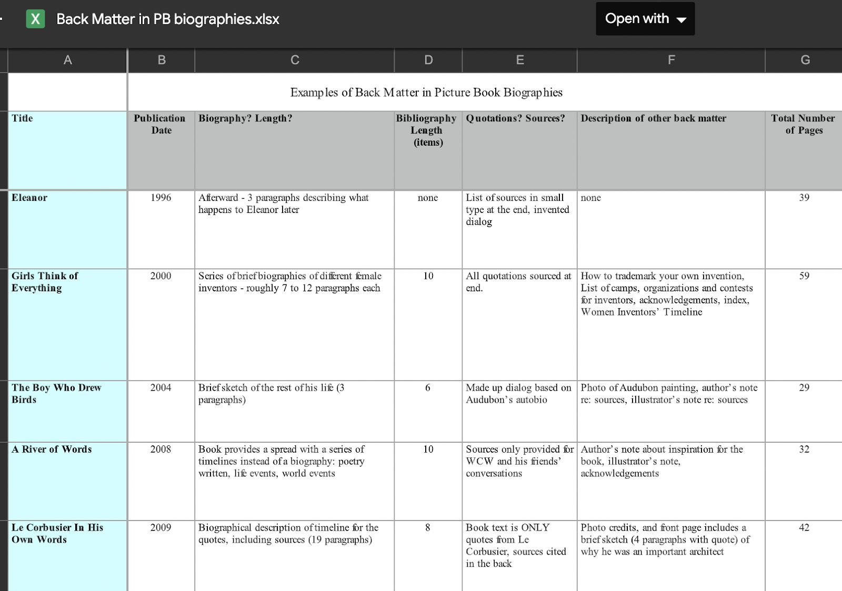The height and width of the screenshot is (591, 842).
Task: Click the 'List of sources in small type' cell
Action: pyautogui.click(x=520, y=229)
